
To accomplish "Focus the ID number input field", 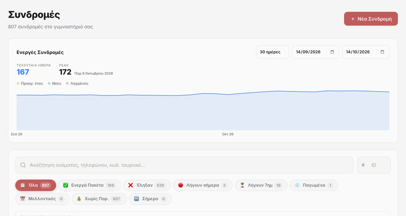I will coord(374,165).
